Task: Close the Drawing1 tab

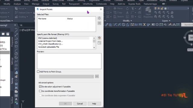Action: [x=15, y=25]
